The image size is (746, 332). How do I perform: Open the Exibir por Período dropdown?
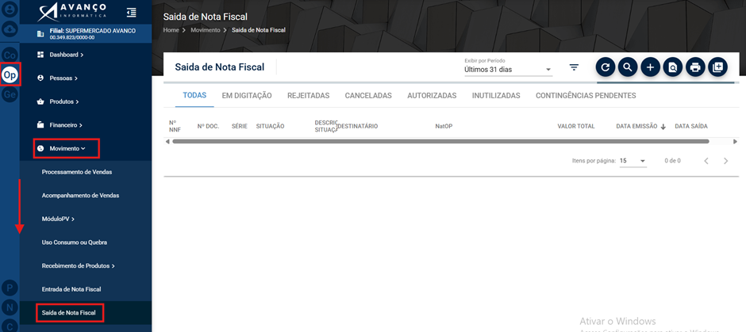click(x=508, y=70)
